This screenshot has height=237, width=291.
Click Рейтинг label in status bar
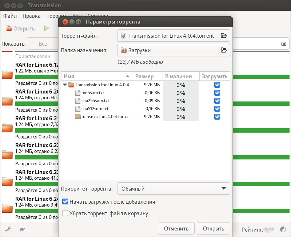coord(252,230)
